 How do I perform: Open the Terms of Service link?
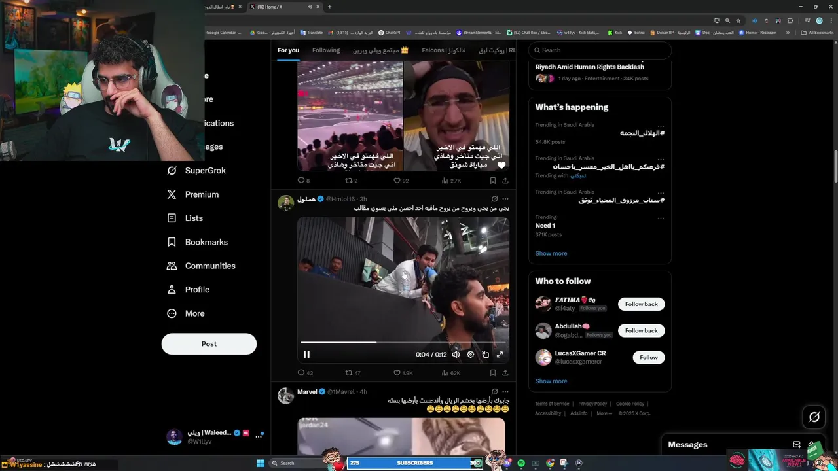[x=552, y=404]
